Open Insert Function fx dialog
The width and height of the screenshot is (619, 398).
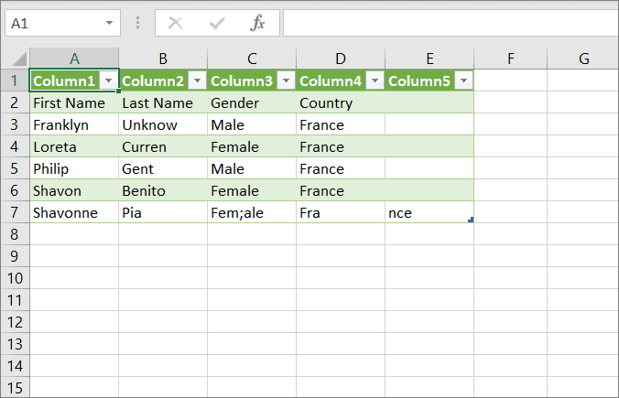(258, 23)
